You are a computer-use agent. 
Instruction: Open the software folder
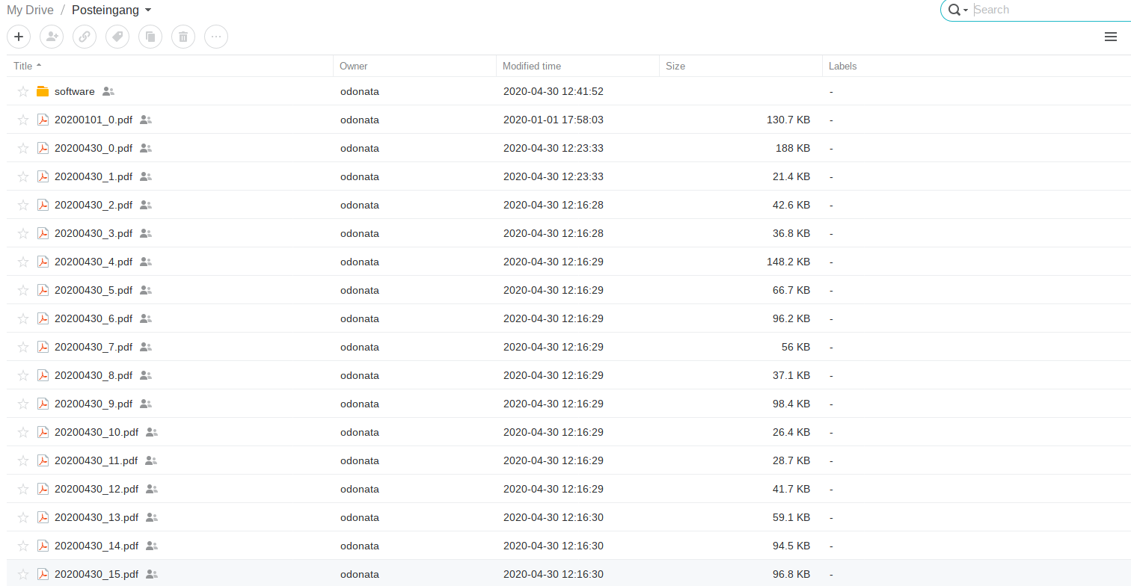click(x=74, y=91)
